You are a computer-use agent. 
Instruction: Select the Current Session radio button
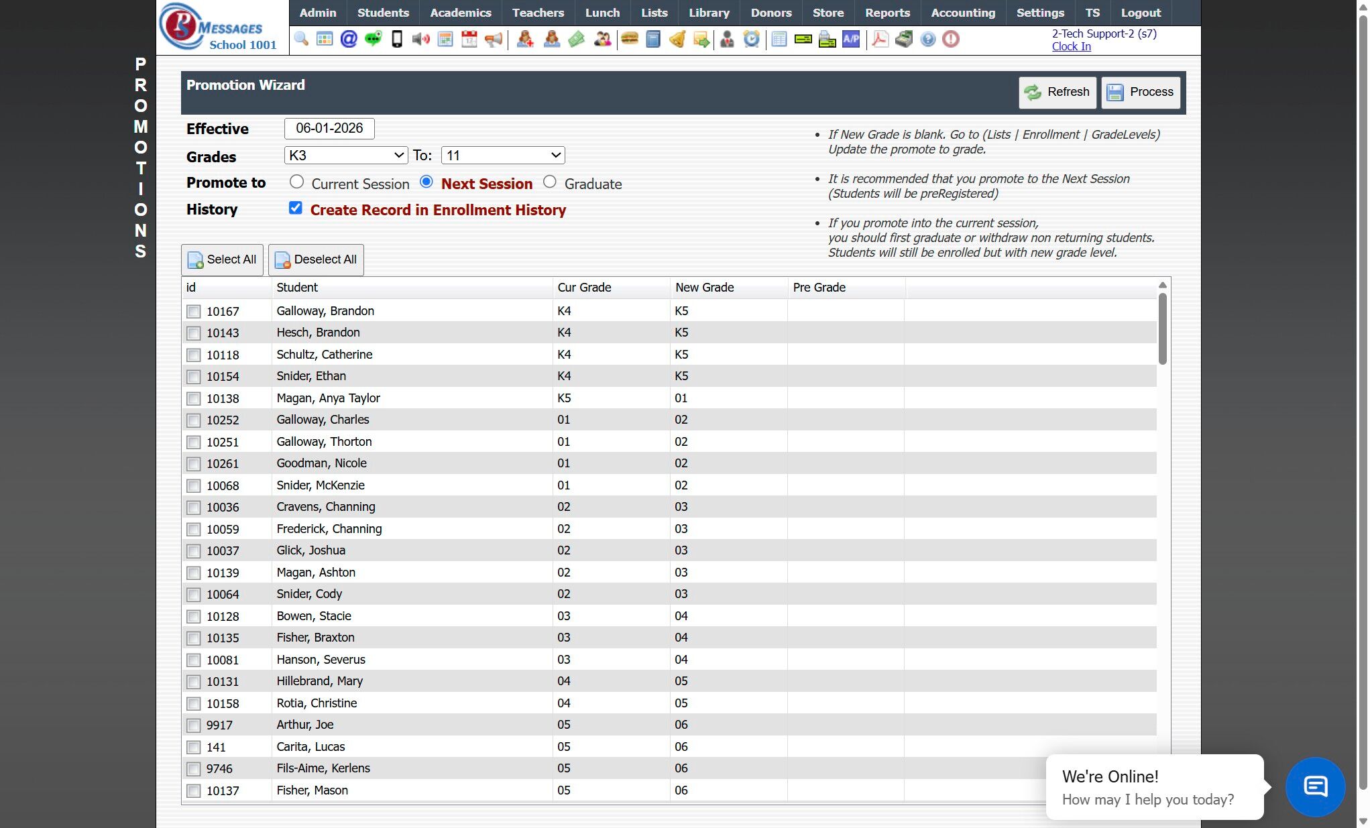pos(296,182)
